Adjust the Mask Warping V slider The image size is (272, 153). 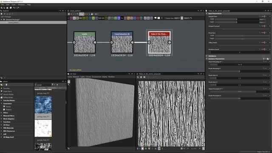239,71
